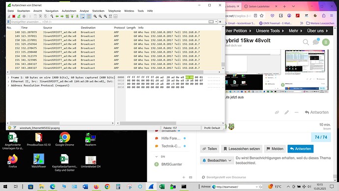Viewport: 339px width, 191px height.
Task: Expand Frame 1 details tree
Action: click(8, 77)
